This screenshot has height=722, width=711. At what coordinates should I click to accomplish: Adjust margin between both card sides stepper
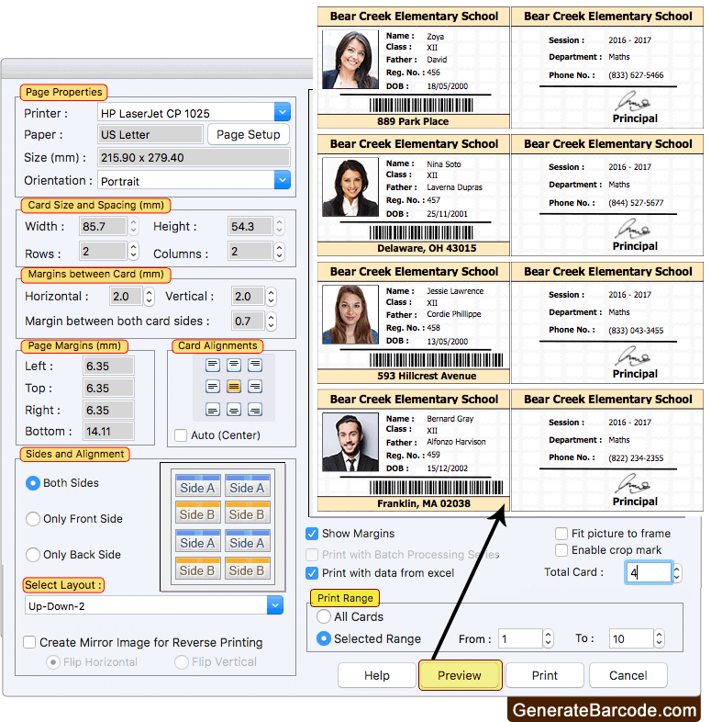pyautogui.click(x=272, y=322)
